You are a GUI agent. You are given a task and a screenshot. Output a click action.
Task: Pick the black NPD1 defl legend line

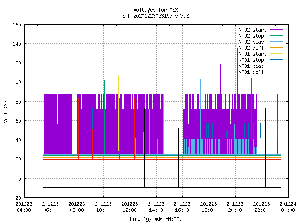pos(276,72)
